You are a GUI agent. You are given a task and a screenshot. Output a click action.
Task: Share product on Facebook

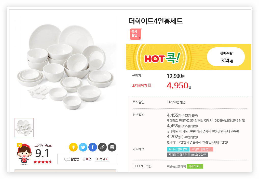coord(93,147)
